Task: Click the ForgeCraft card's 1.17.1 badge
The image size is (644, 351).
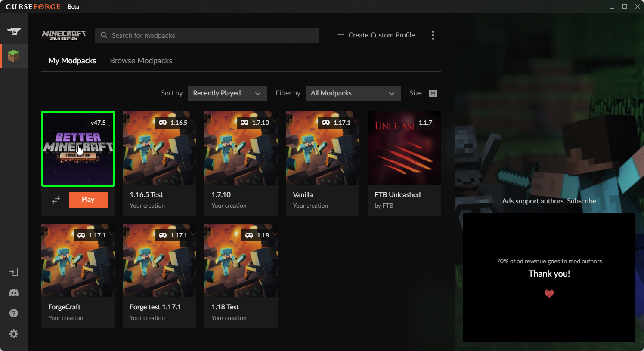Action: 92,235
